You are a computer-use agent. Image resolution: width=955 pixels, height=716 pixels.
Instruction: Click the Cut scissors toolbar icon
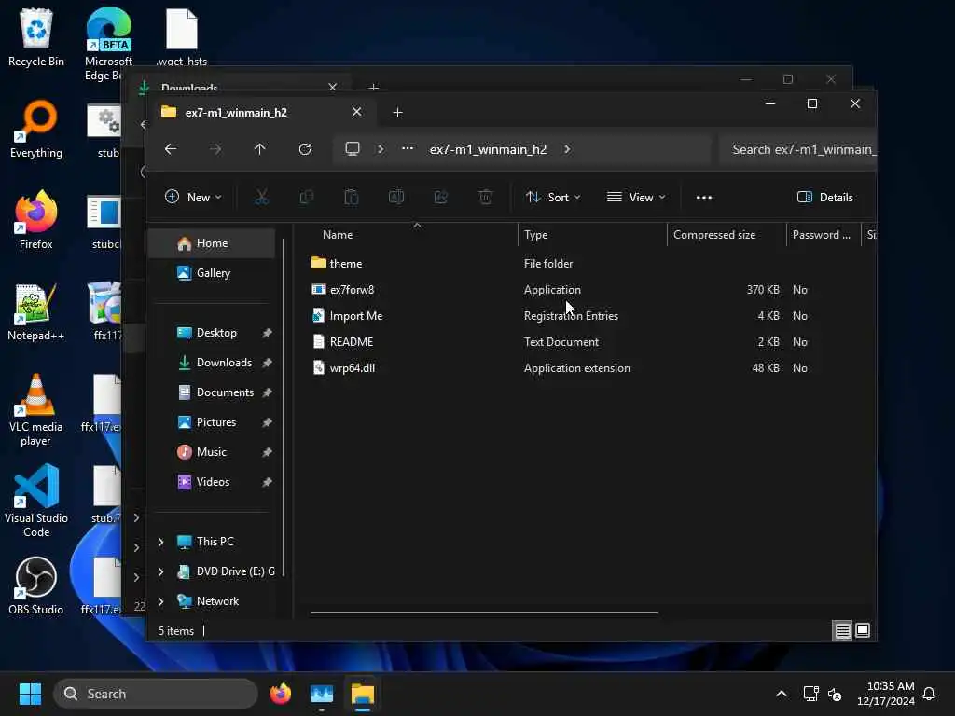[x=261, y=197]
